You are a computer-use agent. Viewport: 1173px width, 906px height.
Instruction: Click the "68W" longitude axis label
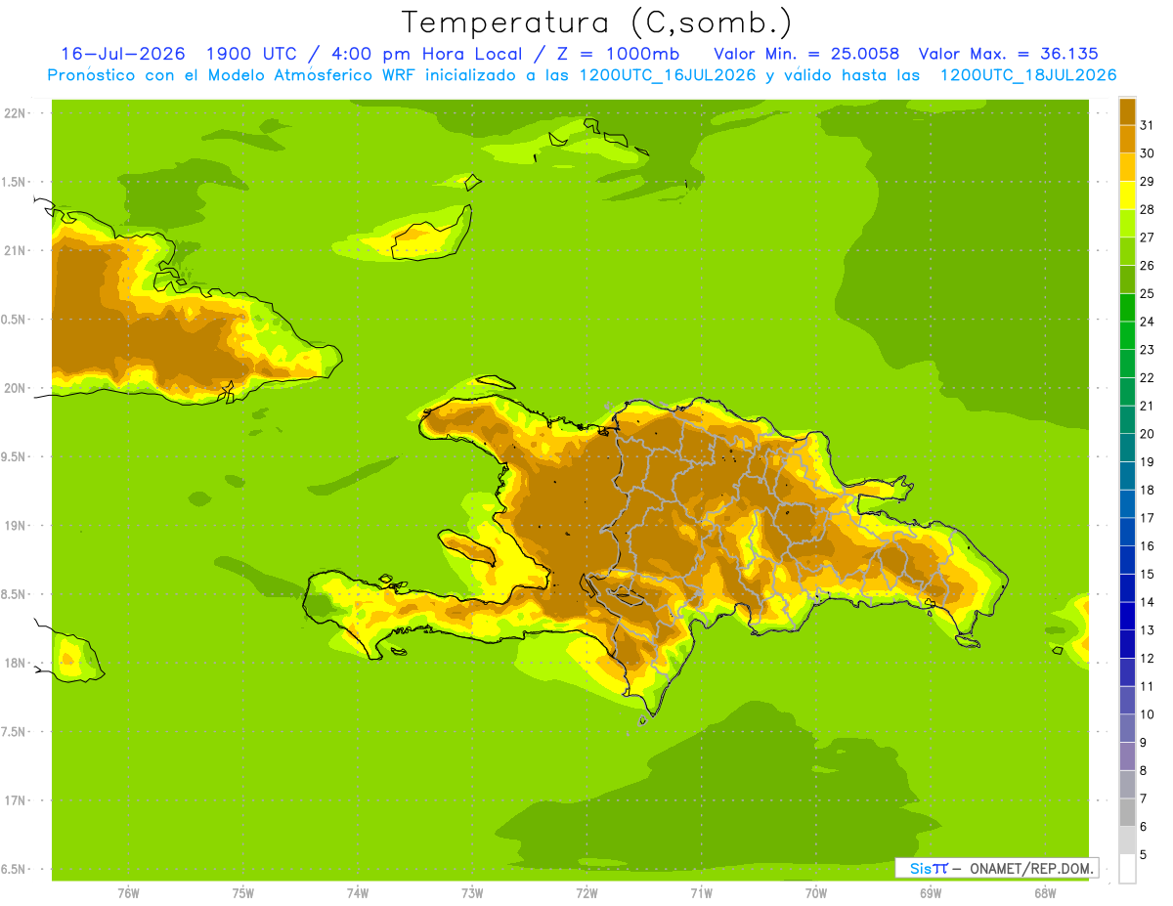[x=1045, y=893]
